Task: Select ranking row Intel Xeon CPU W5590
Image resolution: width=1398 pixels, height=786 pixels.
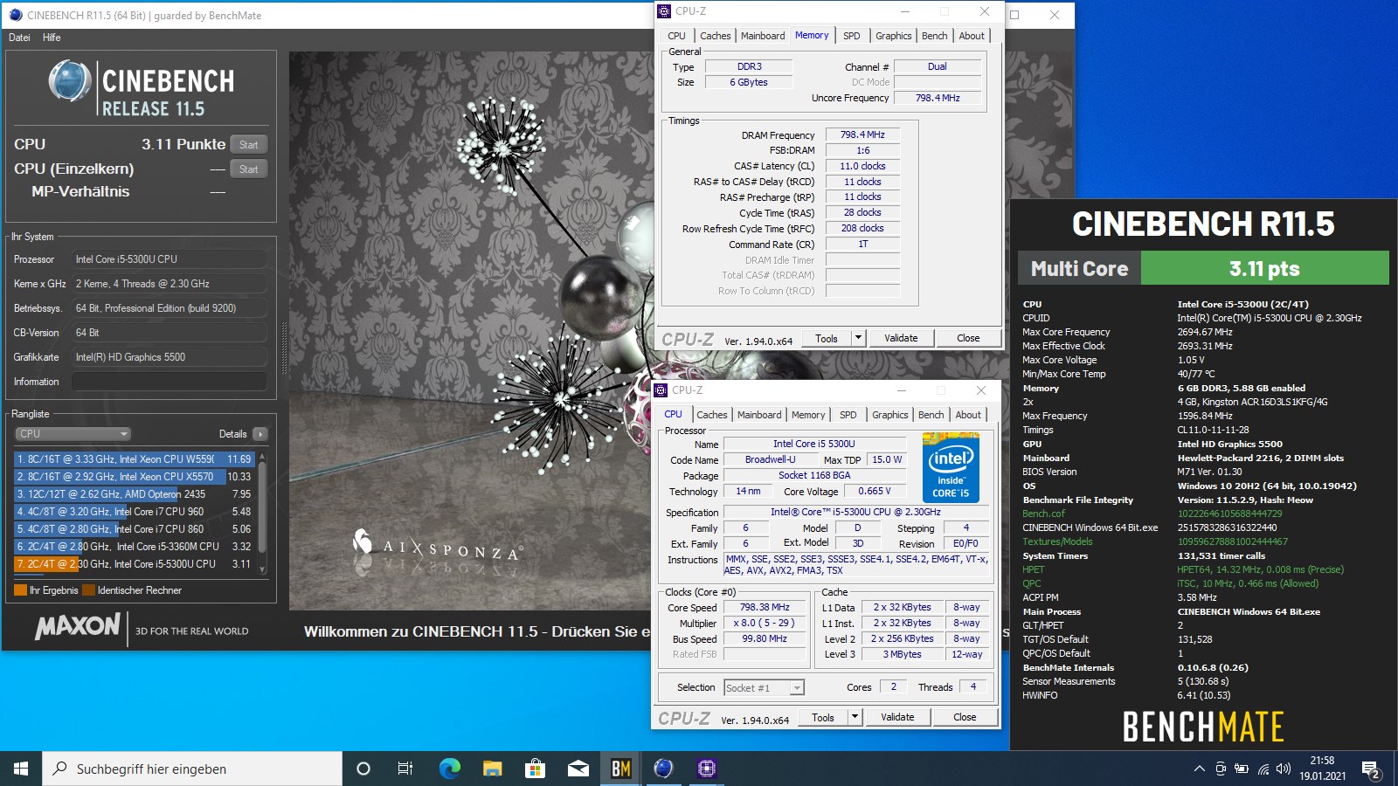Action: pos(134,459)
